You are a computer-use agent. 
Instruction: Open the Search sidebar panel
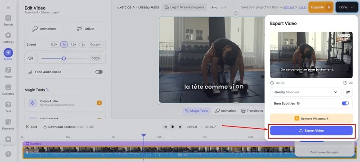8,20
